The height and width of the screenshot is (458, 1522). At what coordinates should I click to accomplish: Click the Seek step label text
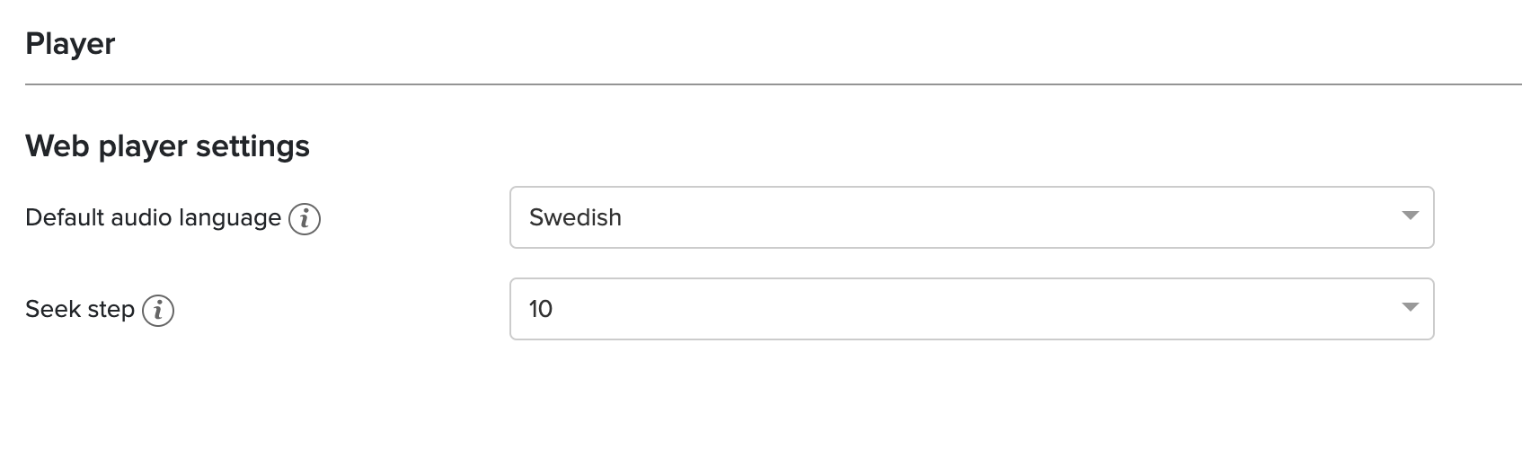pos(80,310)
